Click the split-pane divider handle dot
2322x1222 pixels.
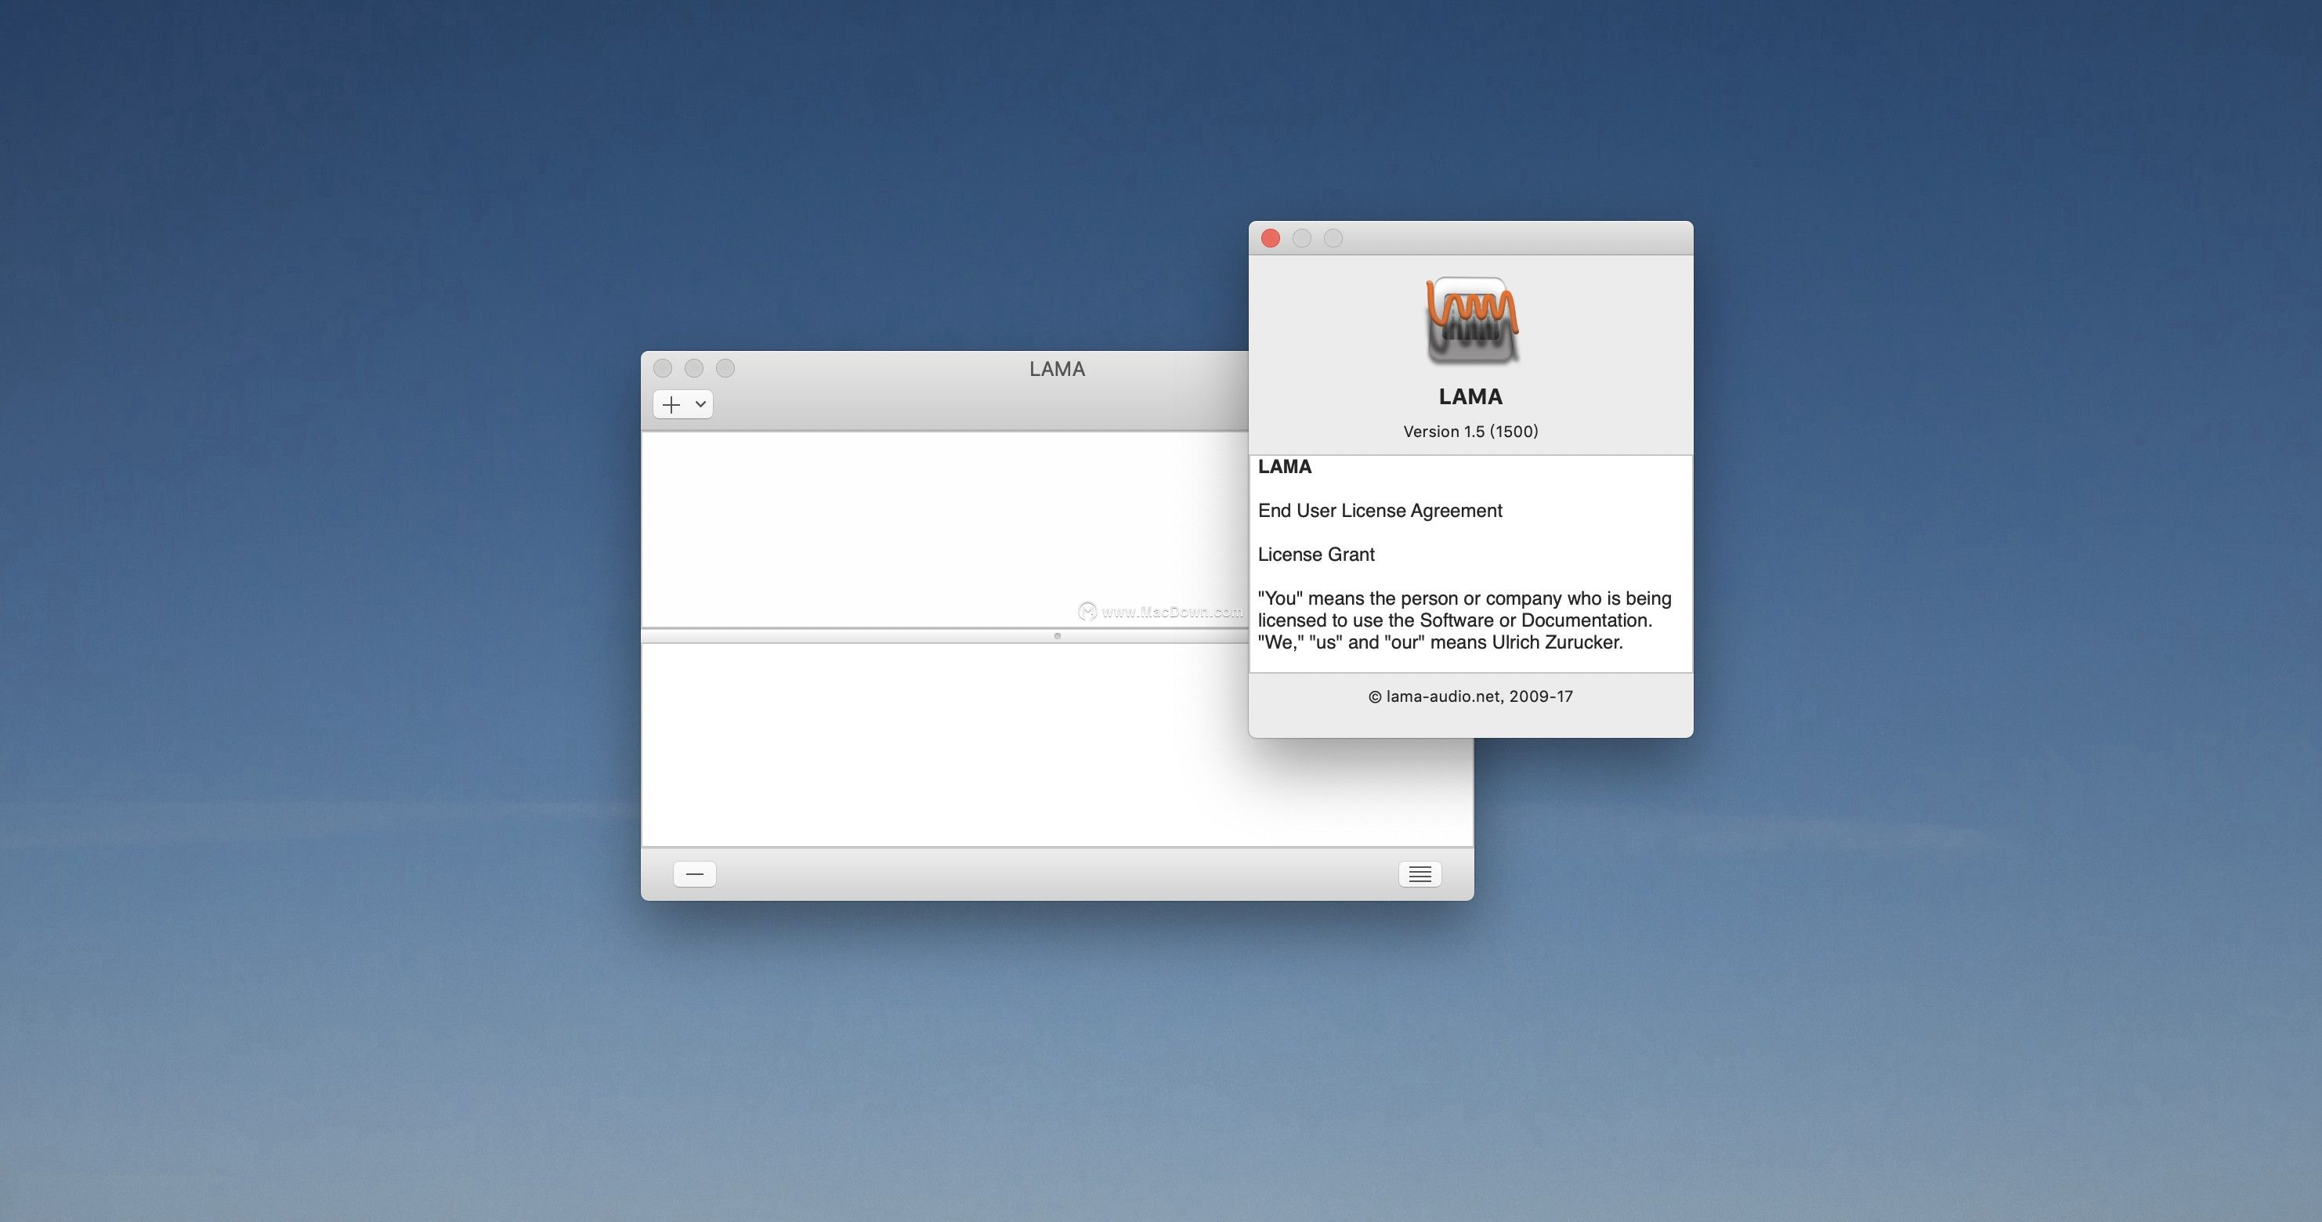pyautogui.click(x=1058, y=636)
